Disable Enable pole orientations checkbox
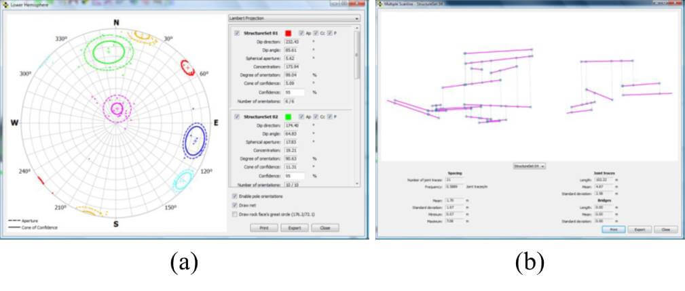The height and width of the screenshot is (291, 685). pos(235,196)
